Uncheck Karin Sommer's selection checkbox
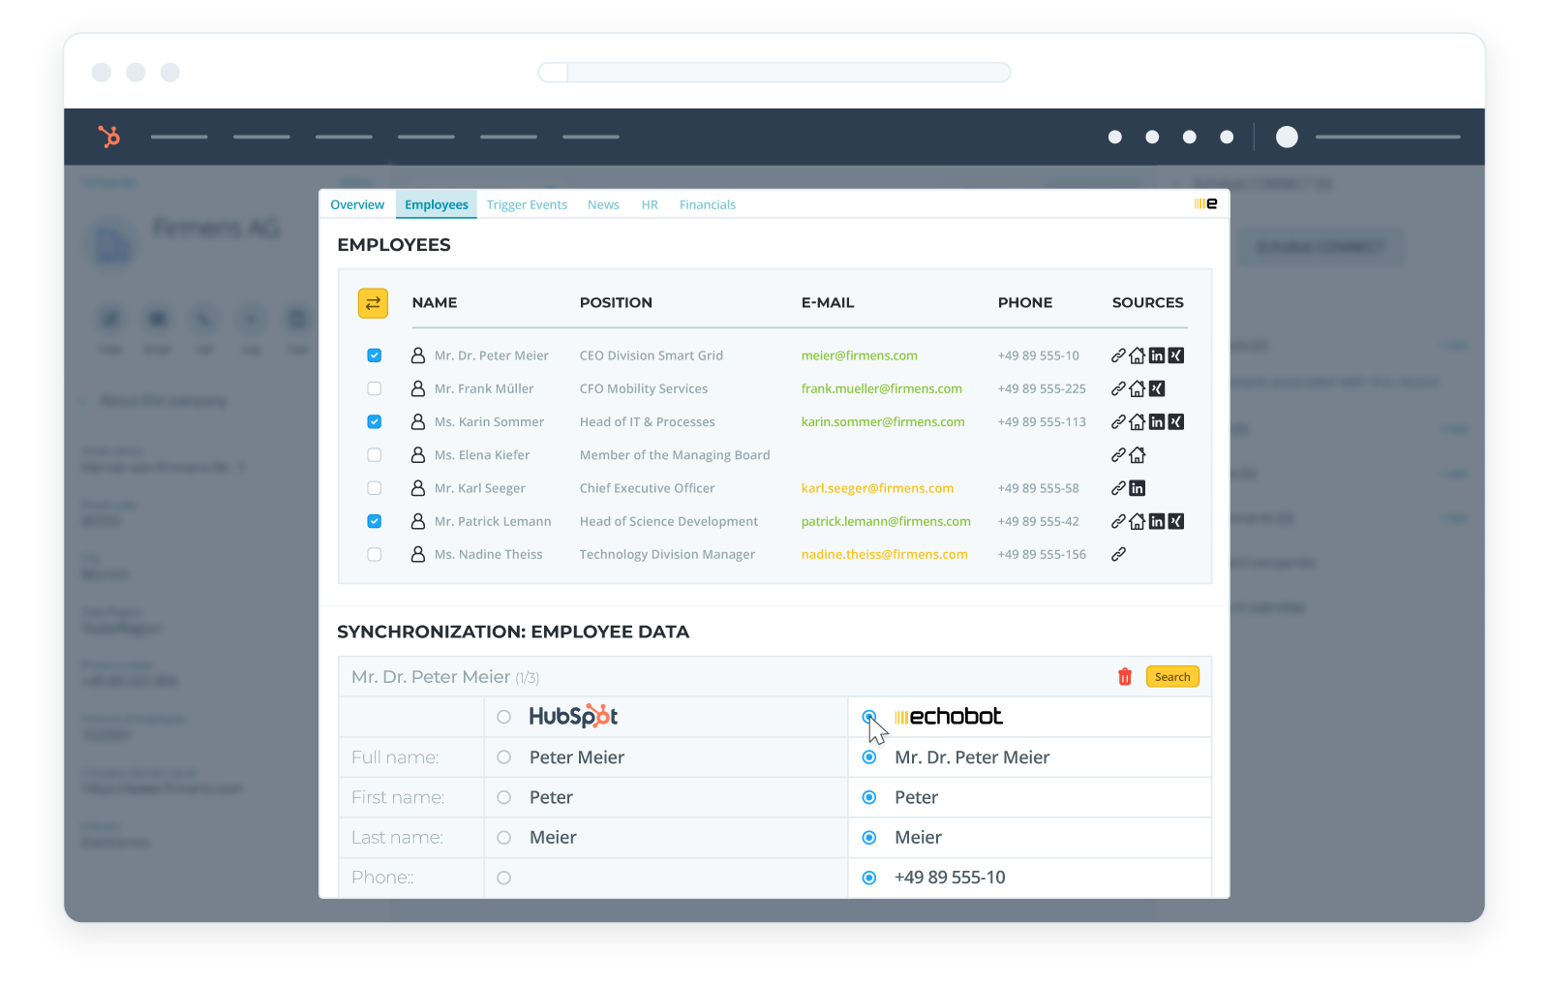 point(374,422)
